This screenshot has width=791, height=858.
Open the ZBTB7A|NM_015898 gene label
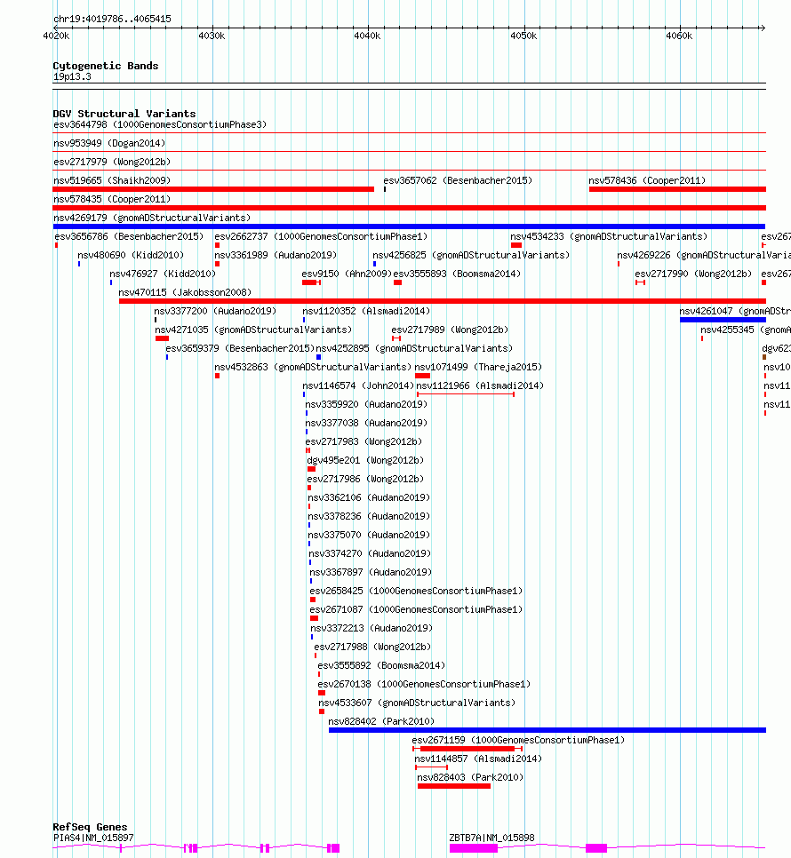coord(491,838)
